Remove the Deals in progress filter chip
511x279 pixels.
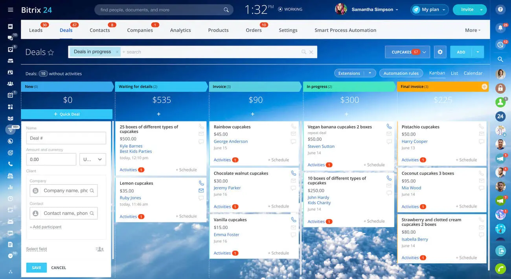point(117,52)
